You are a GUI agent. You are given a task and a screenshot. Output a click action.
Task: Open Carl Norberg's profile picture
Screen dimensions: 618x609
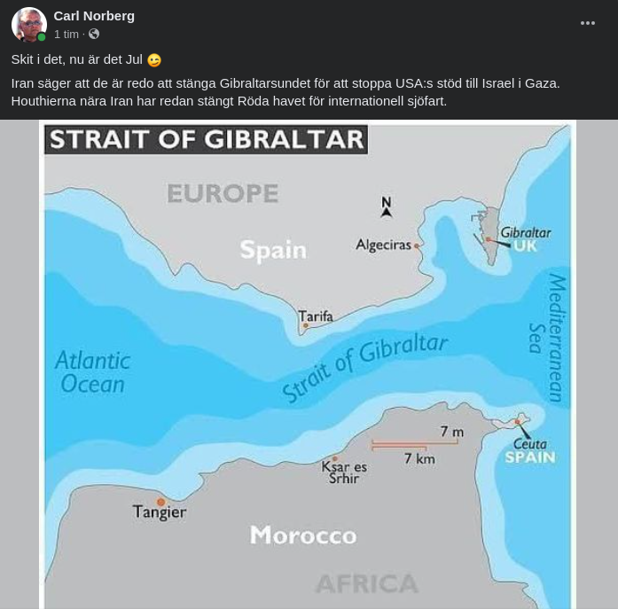point(28,25)
